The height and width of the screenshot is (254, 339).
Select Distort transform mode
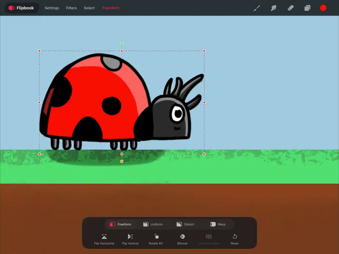click(x=185, y=224)
